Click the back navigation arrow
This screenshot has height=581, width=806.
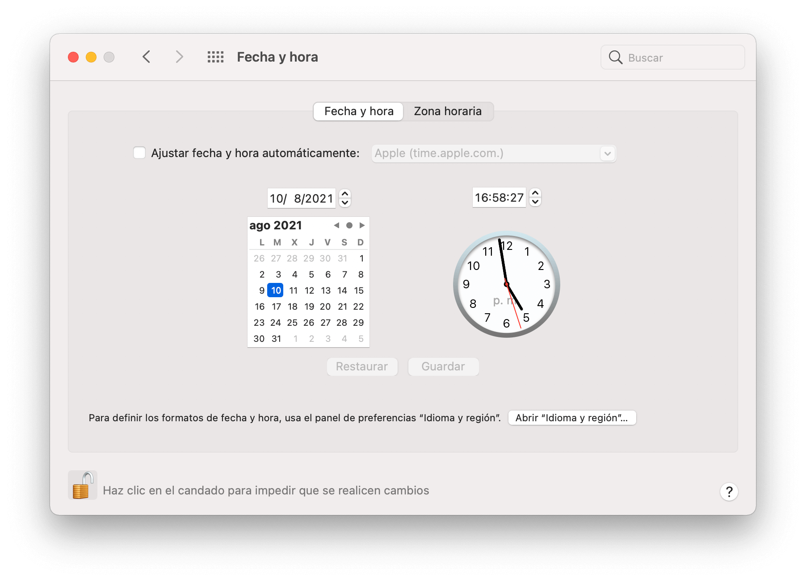(146, 57)
